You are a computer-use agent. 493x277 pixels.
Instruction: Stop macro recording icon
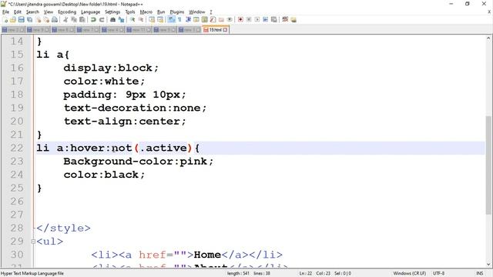point(249,20)
